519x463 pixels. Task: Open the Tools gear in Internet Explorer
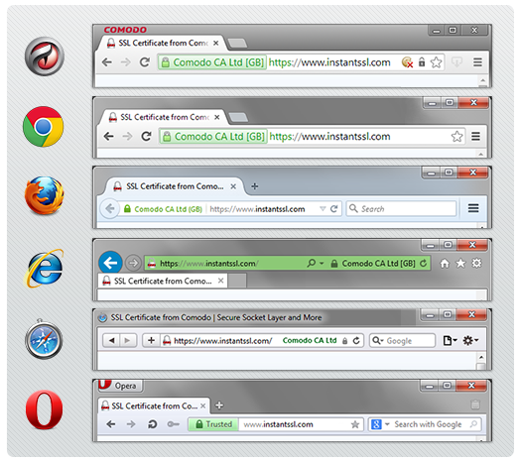click(476, 264)
